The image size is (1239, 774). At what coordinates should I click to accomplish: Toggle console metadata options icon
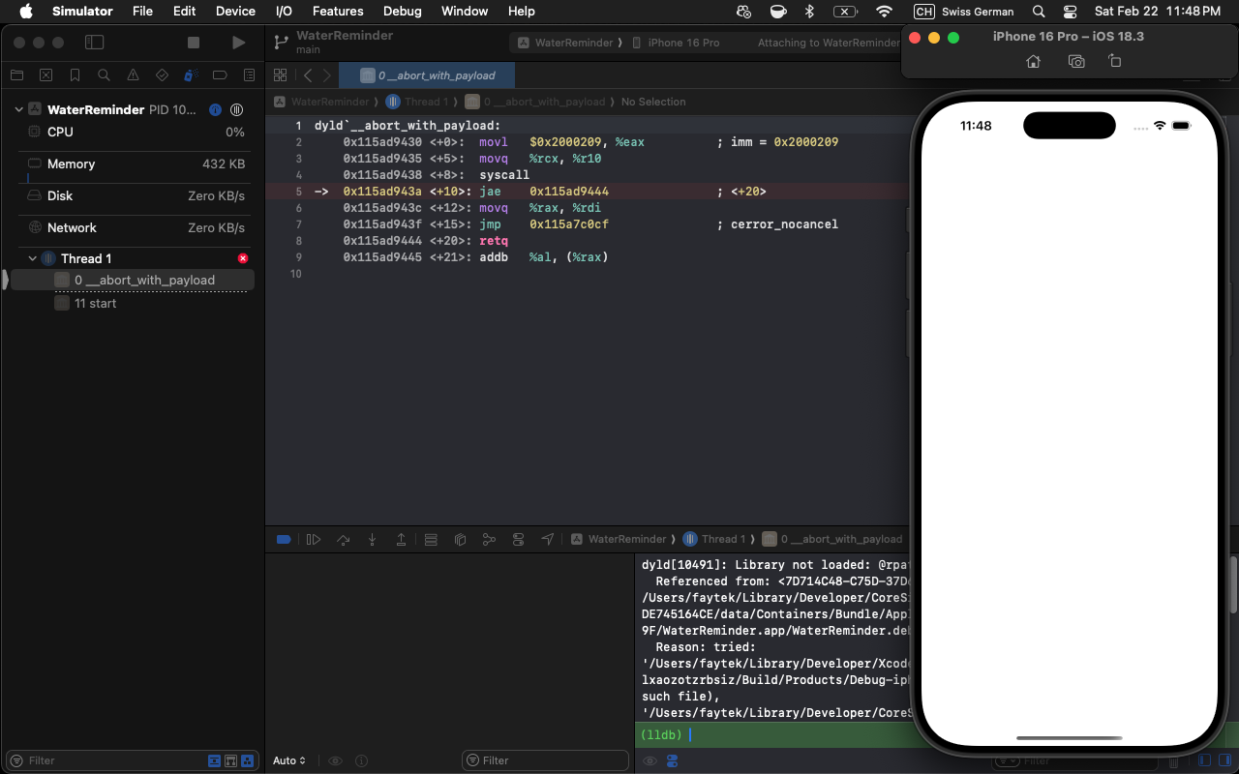(x=672, y=760)
